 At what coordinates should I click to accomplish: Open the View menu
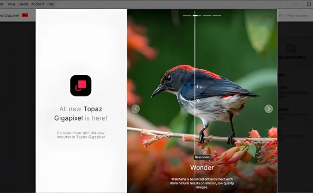tap(12, 4)
